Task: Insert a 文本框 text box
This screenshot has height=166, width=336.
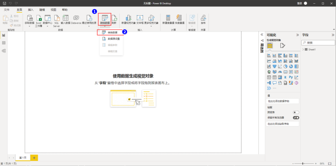Action: (140, 20)
